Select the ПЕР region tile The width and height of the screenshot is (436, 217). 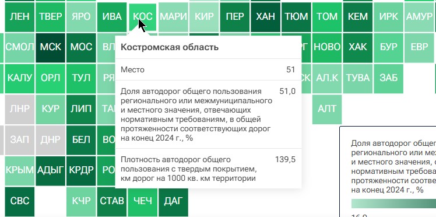click(x=235, y=17)
